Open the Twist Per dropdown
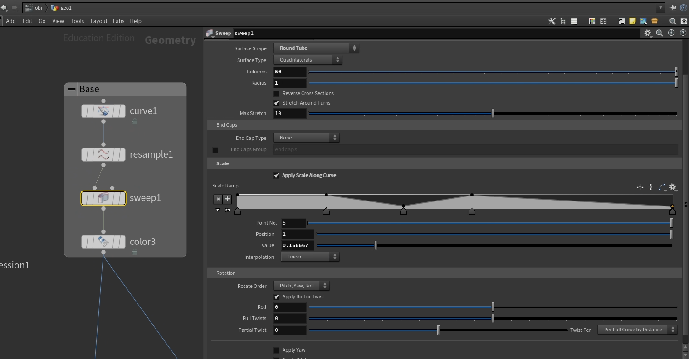689x359 pixels. pos(637,330)
